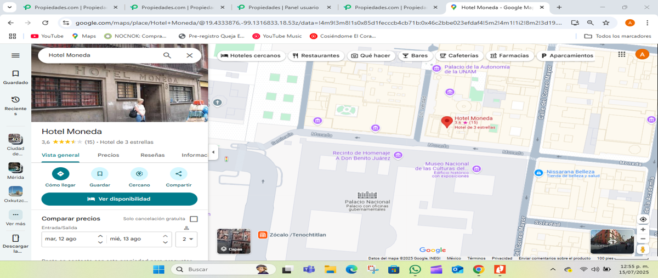Image resolution: width=658 pixels, height=278 pixels.
Task: Click the search magnifier in Maps search box
Action: 167,55
